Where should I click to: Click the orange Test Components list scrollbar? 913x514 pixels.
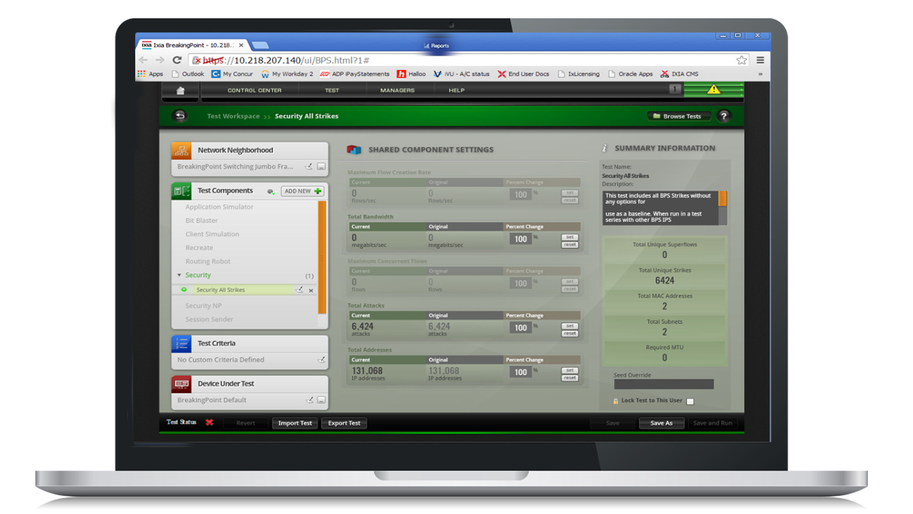point(322,257)
